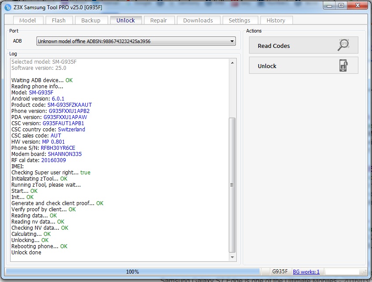
Task: Go to the Repair tab
Action: (159, 20)
